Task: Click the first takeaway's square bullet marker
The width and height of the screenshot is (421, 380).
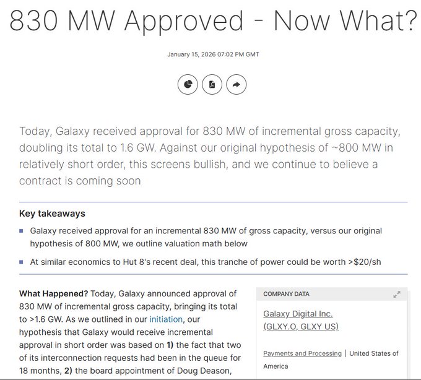Action: [22, 231]
